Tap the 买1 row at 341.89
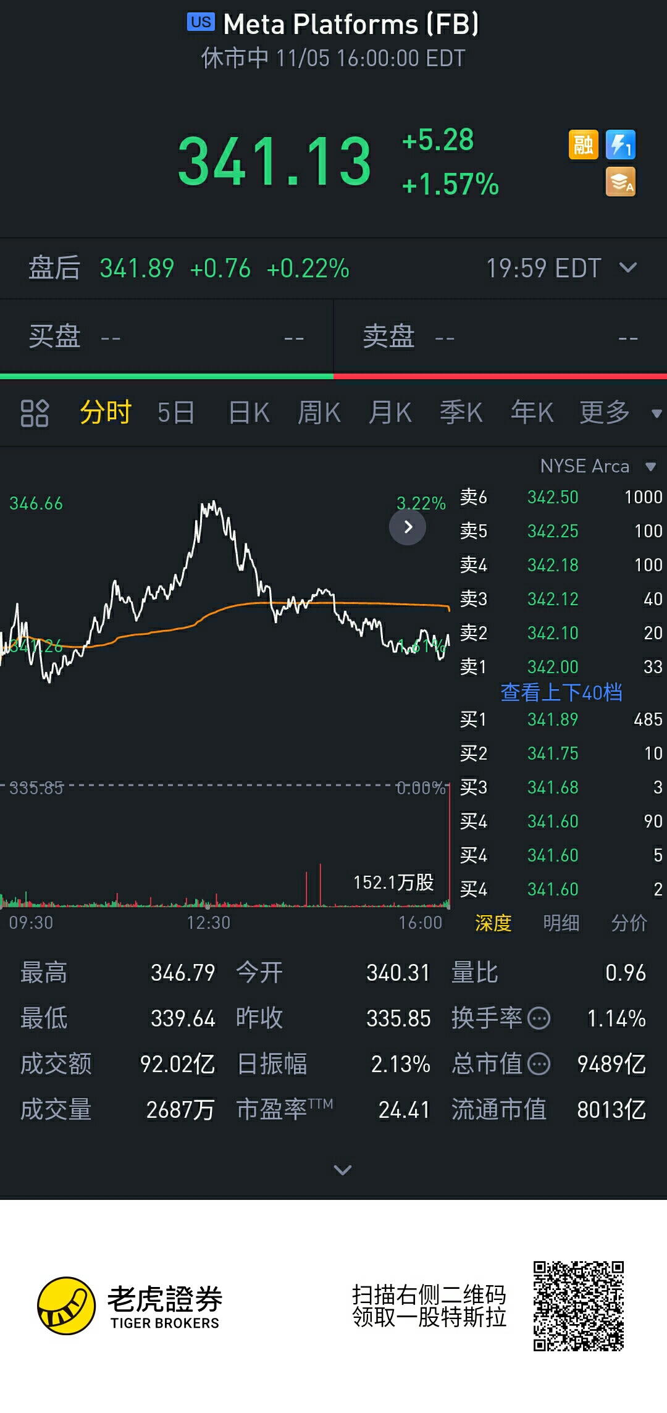Image resolution: width=667 pixels, height=1413 pixels. click(x=561, y=719)
